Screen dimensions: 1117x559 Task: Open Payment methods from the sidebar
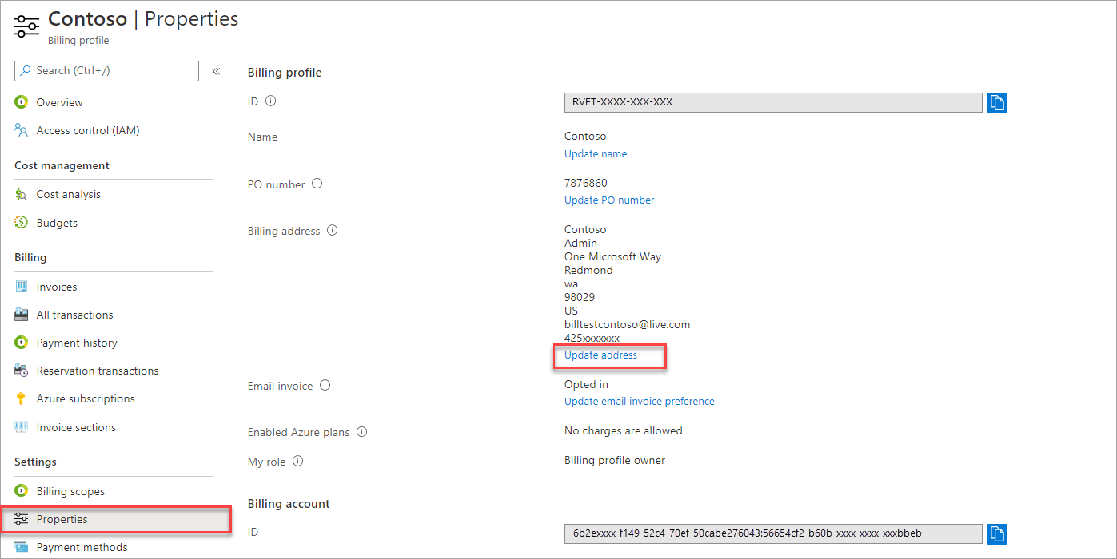(x=82, y=546)
